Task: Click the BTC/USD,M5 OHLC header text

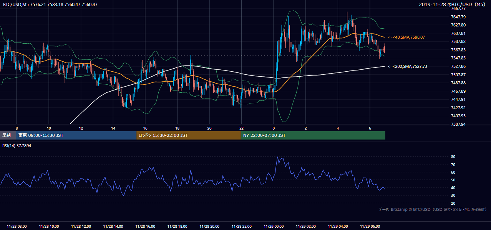Action: 50,5
